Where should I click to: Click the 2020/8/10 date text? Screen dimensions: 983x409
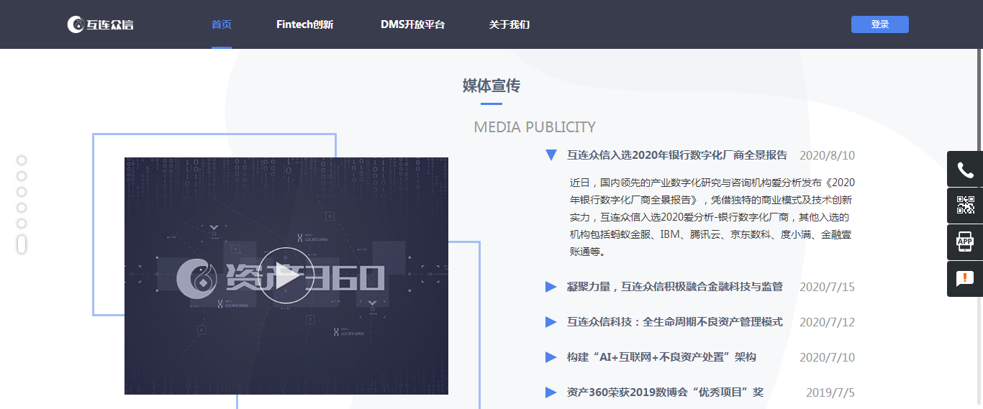[x=827, y=155]
